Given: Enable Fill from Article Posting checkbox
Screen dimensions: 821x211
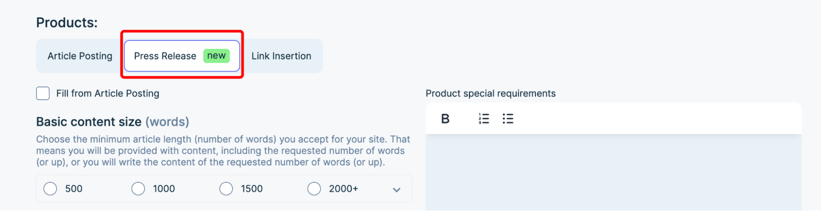Looking at the screenshot, I should pyautogui.click(x=43, y=94).
